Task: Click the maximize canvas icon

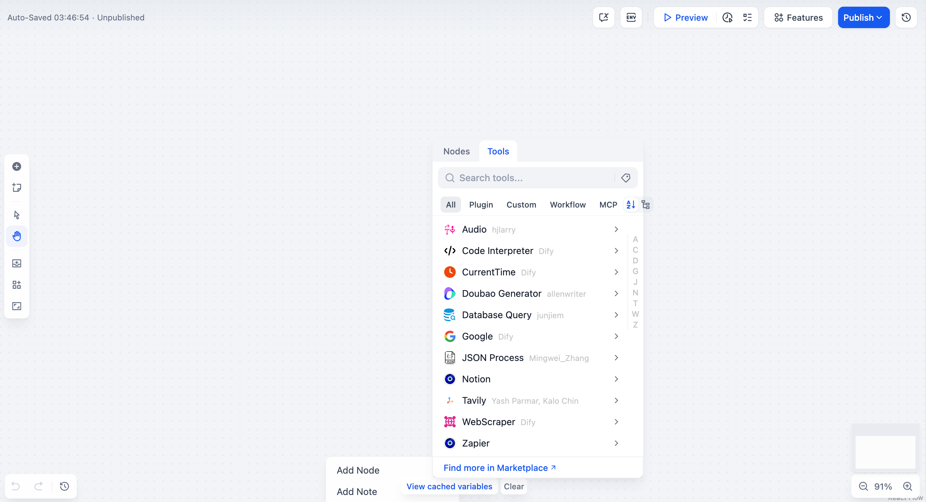Action: click(x=16, y=306)
